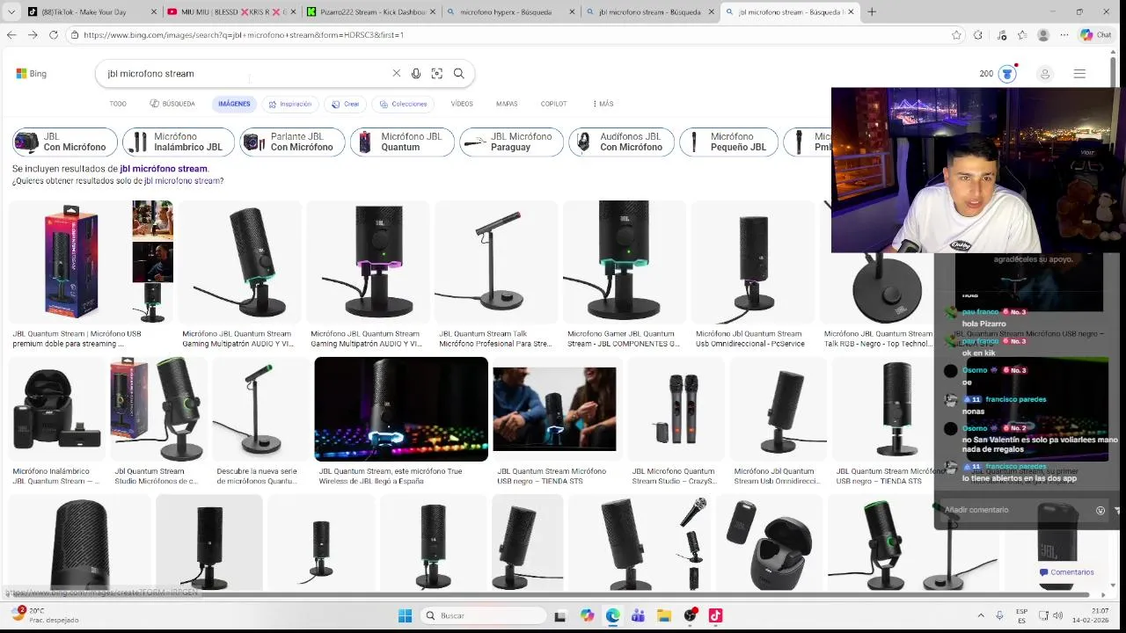Open the Colecciones pill

tap(403, 104)
